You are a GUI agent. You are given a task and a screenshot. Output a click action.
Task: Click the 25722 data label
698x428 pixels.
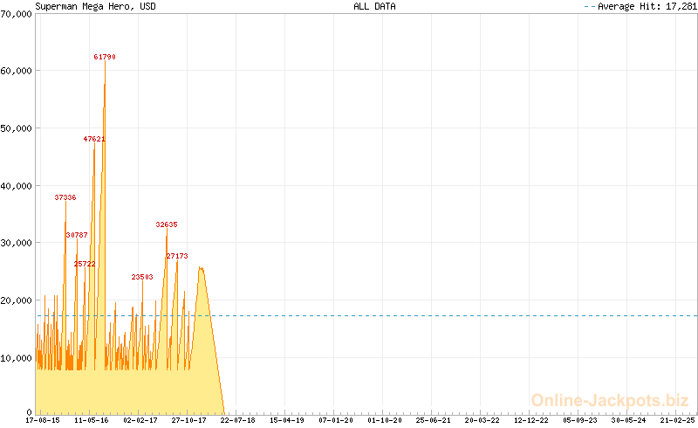(x=85, y=264)
